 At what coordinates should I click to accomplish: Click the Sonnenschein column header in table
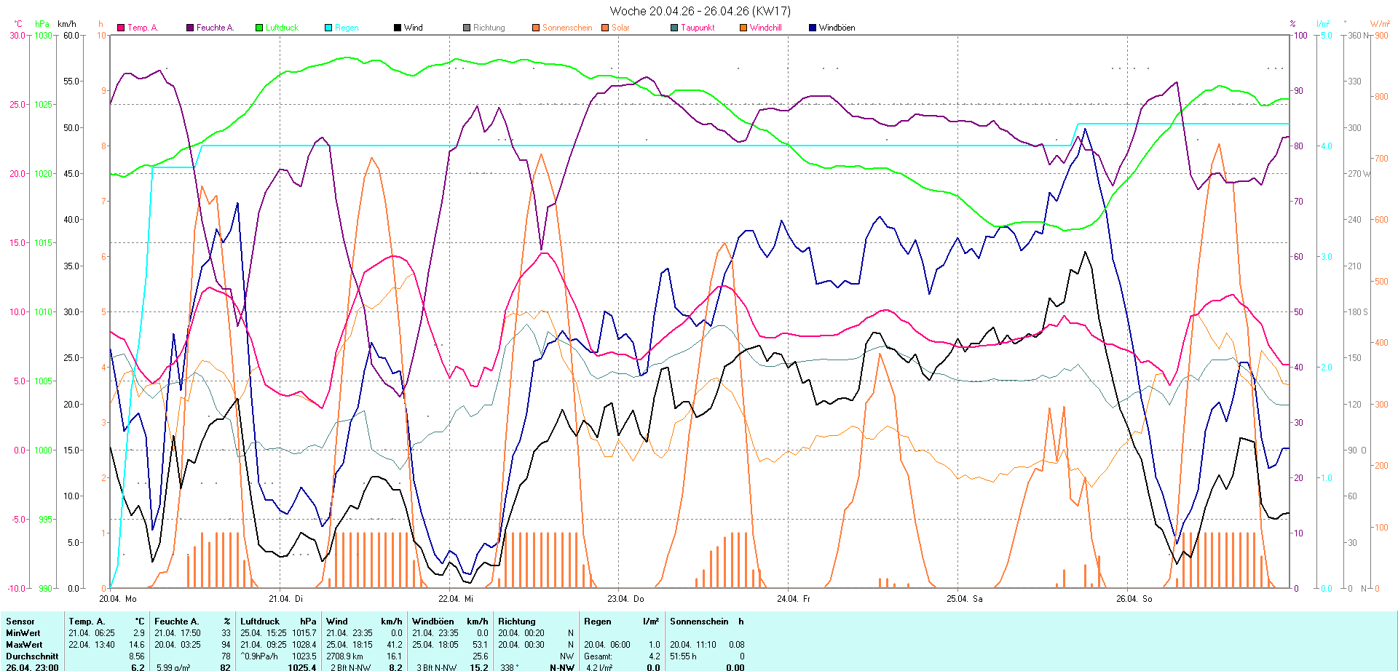698,622
